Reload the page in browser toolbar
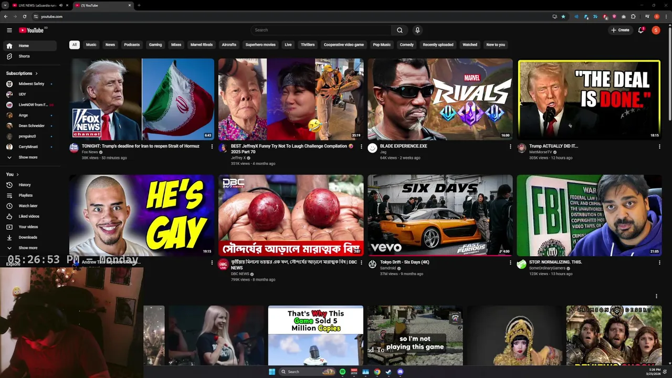 click(24, 16)
